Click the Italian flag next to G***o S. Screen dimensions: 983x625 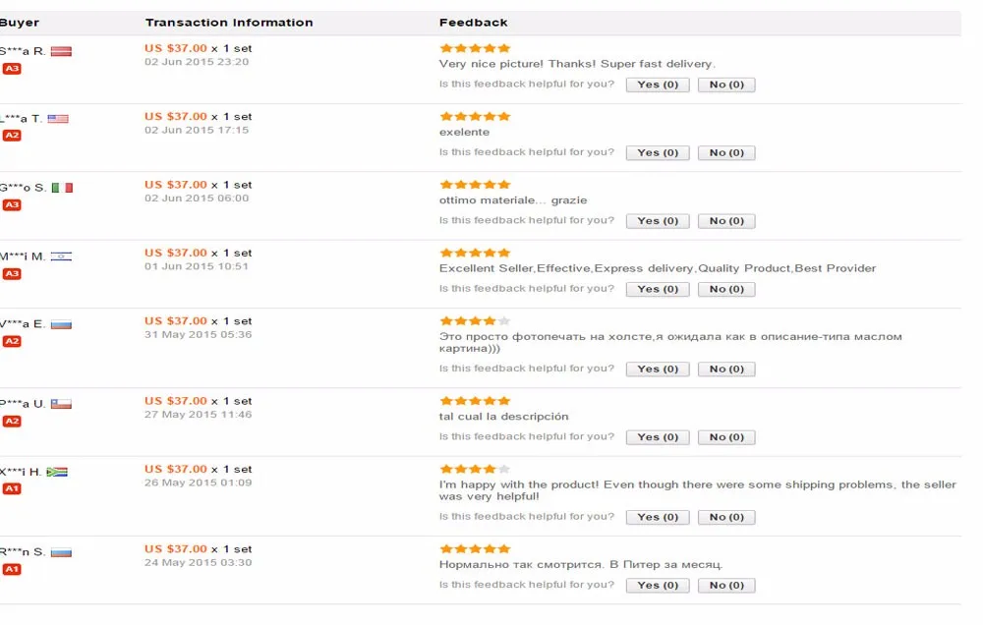[62, 188]
